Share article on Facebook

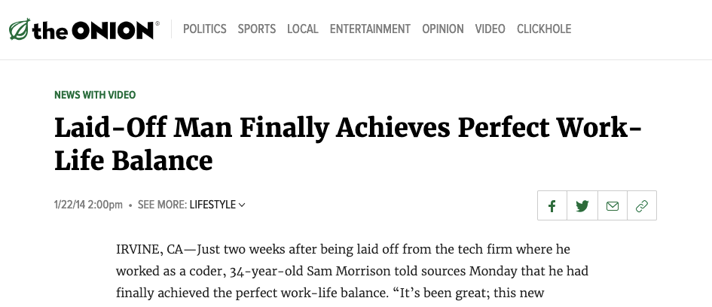[x=552, y=205]
